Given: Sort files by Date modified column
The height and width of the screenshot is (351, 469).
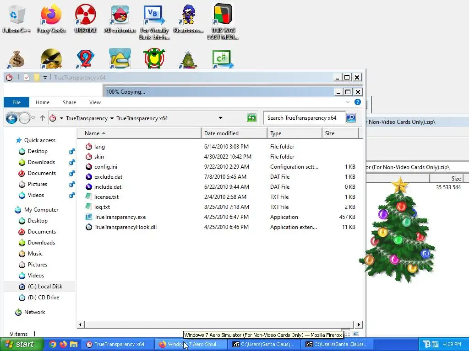Looking at the screenshot, I should point(234,133).
